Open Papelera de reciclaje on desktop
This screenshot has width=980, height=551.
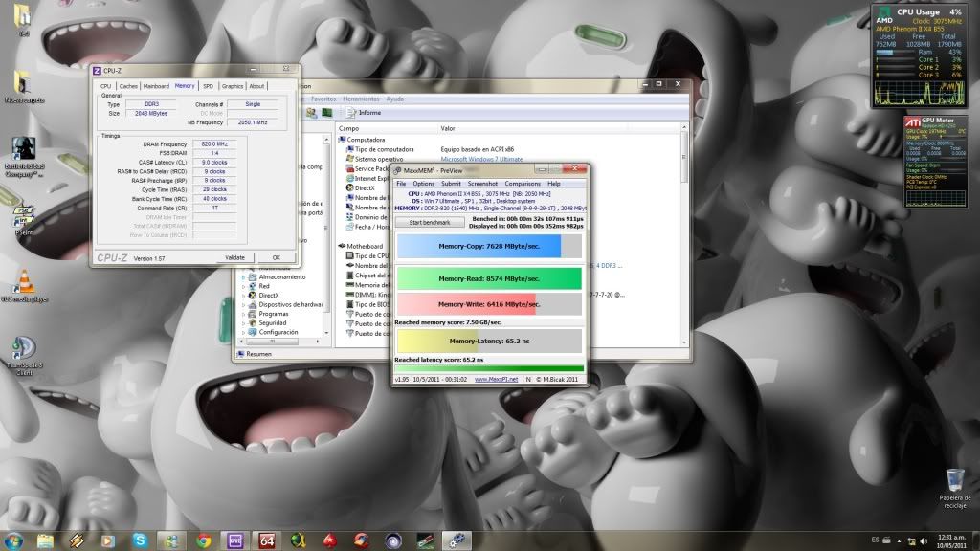[954, 487]
